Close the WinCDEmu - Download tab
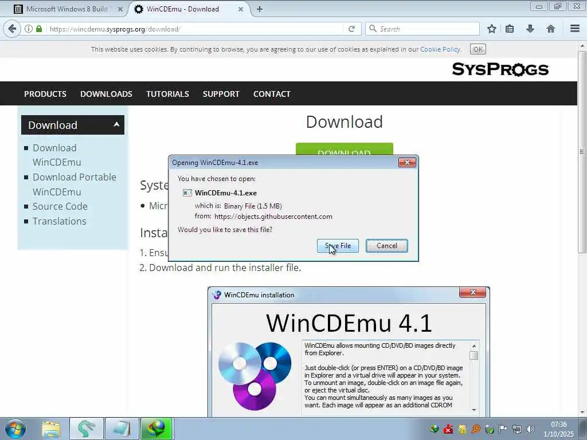The image size is (587, 440). click(x=241, y=9)
